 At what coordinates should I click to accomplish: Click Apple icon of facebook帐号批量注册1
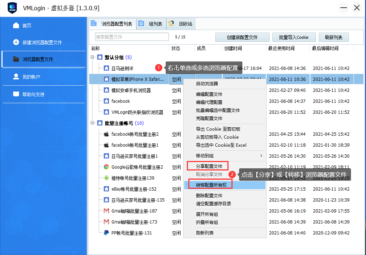coord(106,145)
